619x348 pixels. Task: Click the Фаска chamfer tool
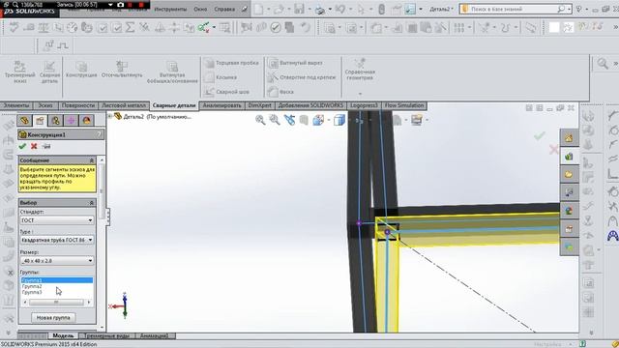coord(281,92)
